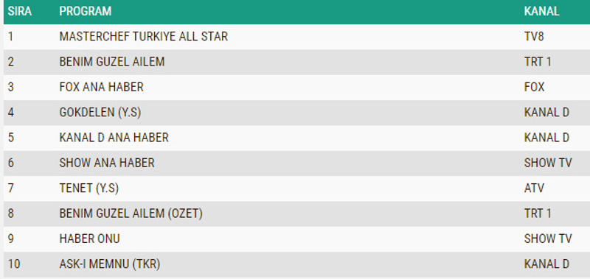Screen dimensions: 590x279
Task: Click the KANAL column header
Action: point(541,11)
